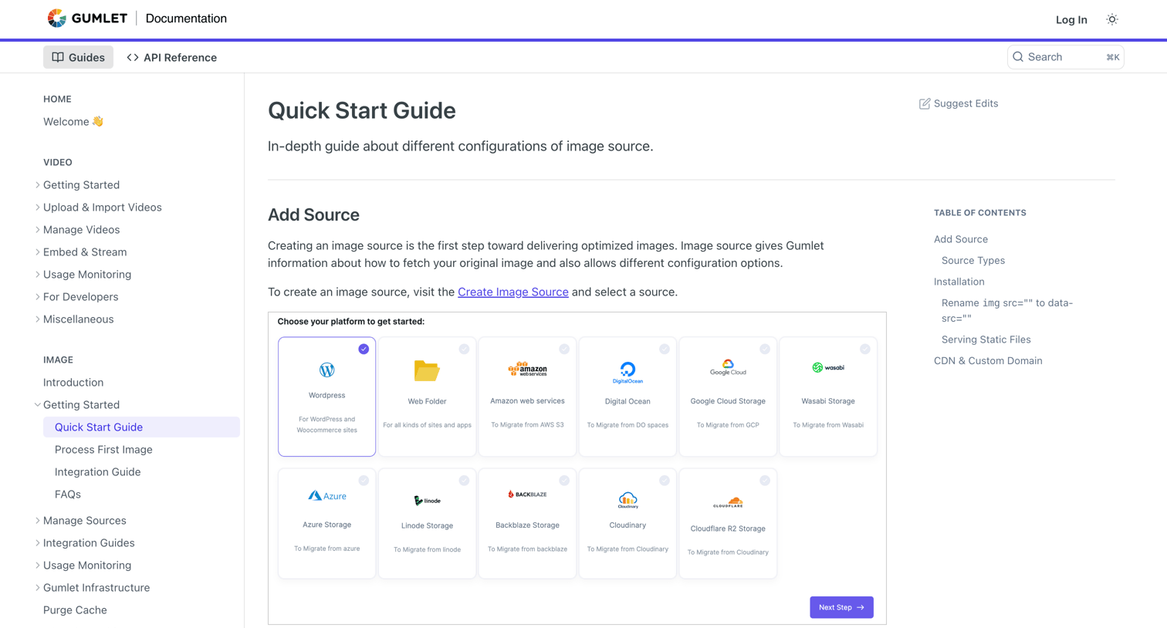Open the Welcome sidebar page
1167x628 pixels.
pos(73,122)
